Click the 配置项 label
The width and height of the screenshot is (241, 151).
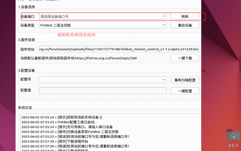26,79
